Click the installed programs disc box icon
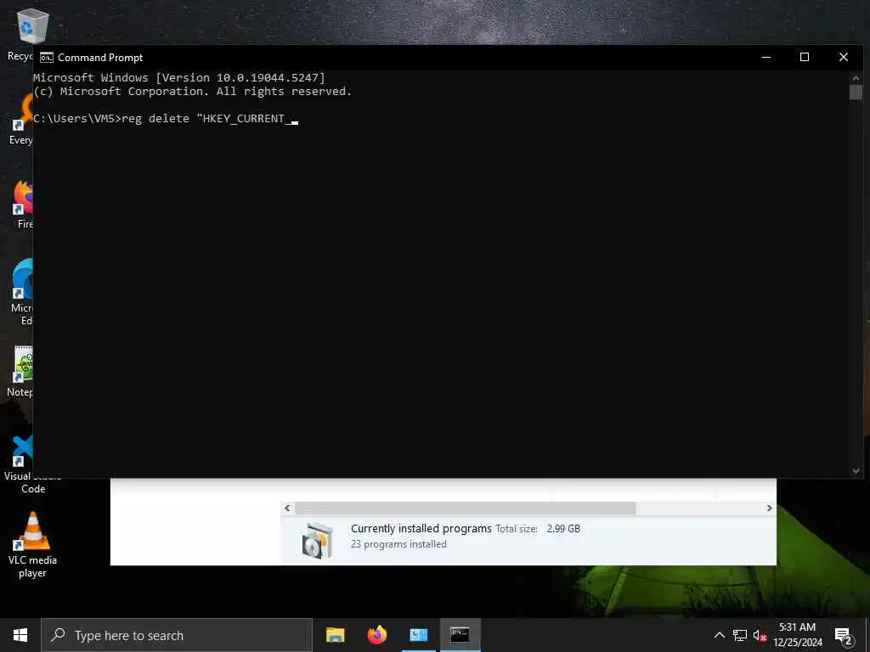 coord(318,539)
